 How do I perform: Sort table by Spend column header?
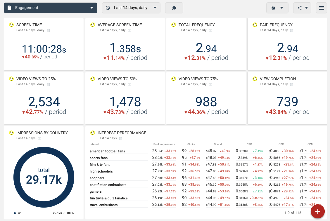218,144
